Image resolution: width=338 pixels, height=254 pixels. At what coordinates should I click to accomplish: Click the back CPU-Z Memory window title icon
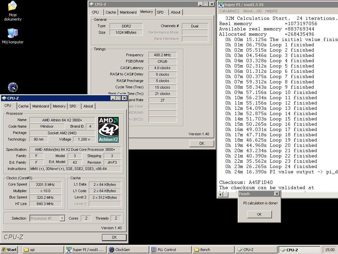(x=91, y=4)
